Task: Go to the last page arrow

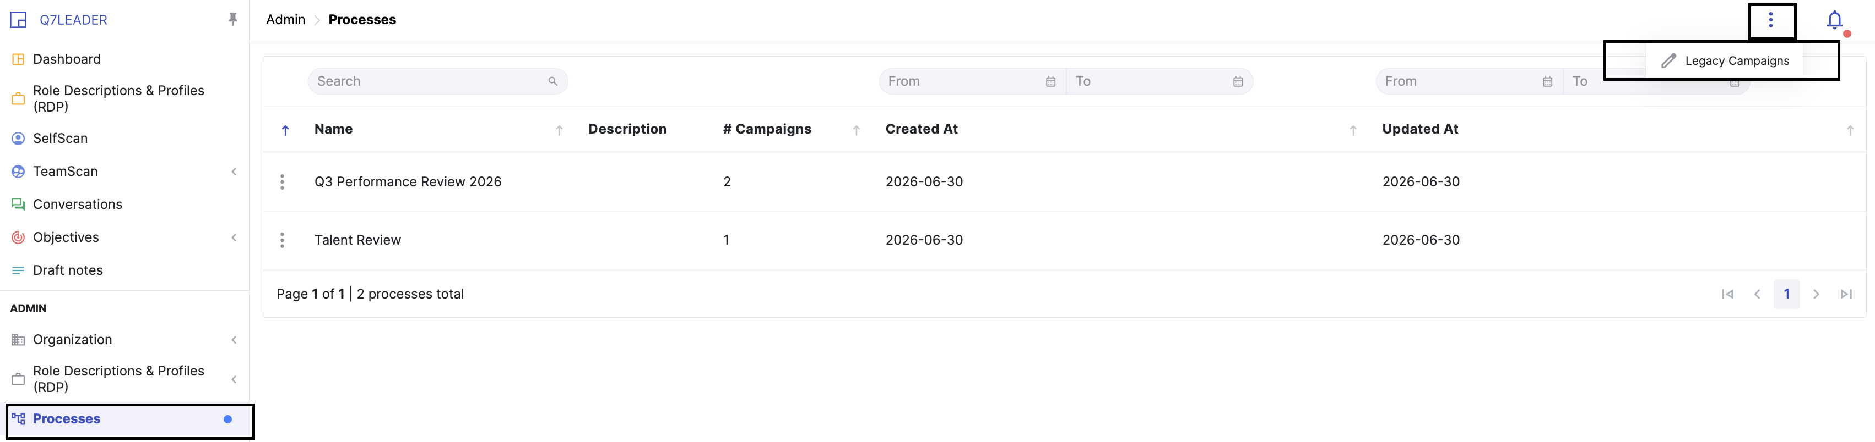Action: [x=1846, y=294]
